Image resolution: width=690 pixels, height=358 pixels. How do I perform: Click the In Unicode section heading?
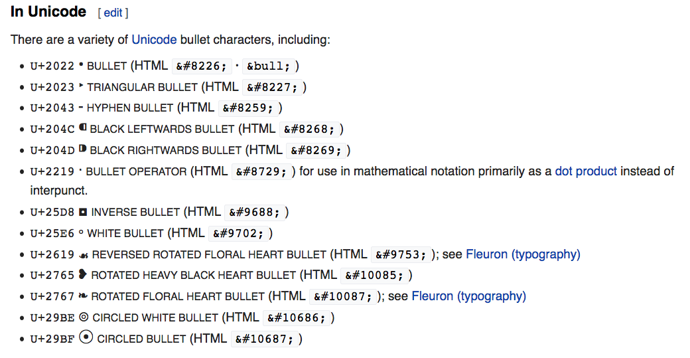48,12
